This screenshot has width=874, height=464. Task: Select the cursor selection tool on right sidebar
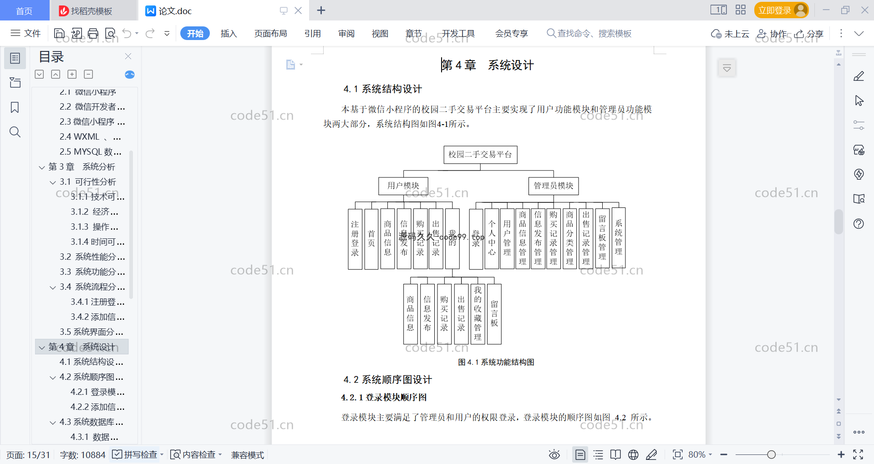point(859,101)
